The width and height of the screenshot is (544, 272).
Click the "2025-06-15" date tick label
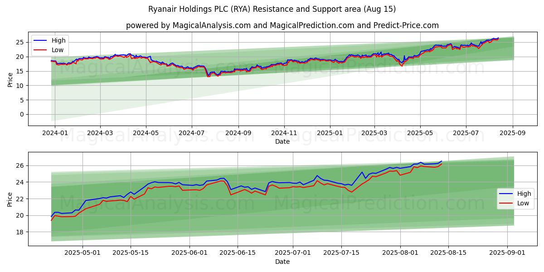click(237, 253)
